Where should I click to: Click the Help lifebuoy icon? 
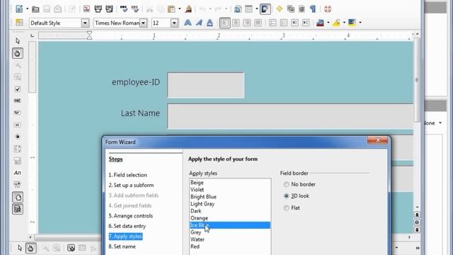(327, 9)
